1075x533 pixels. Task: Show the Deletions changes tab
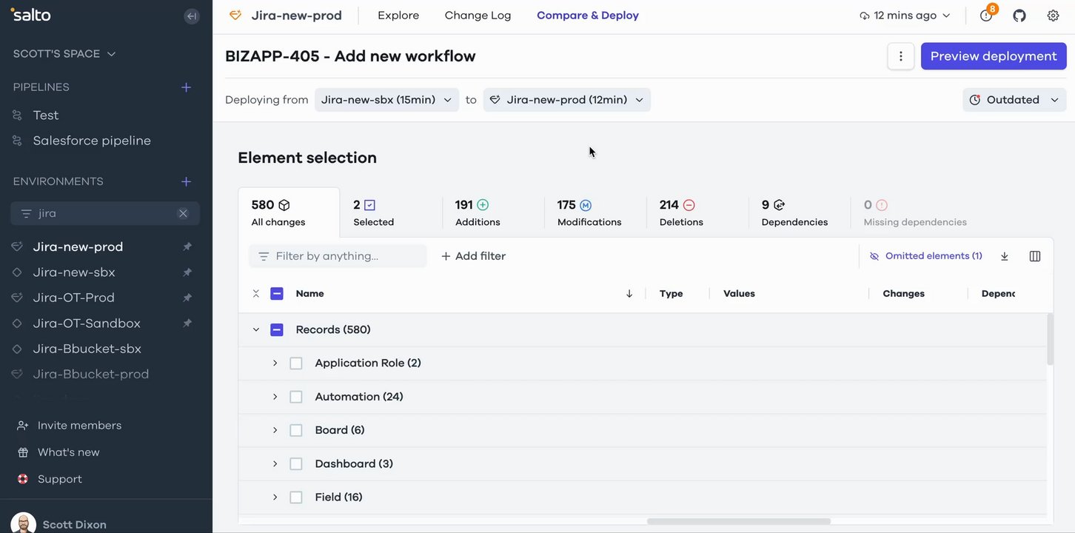tap(681, 212)
